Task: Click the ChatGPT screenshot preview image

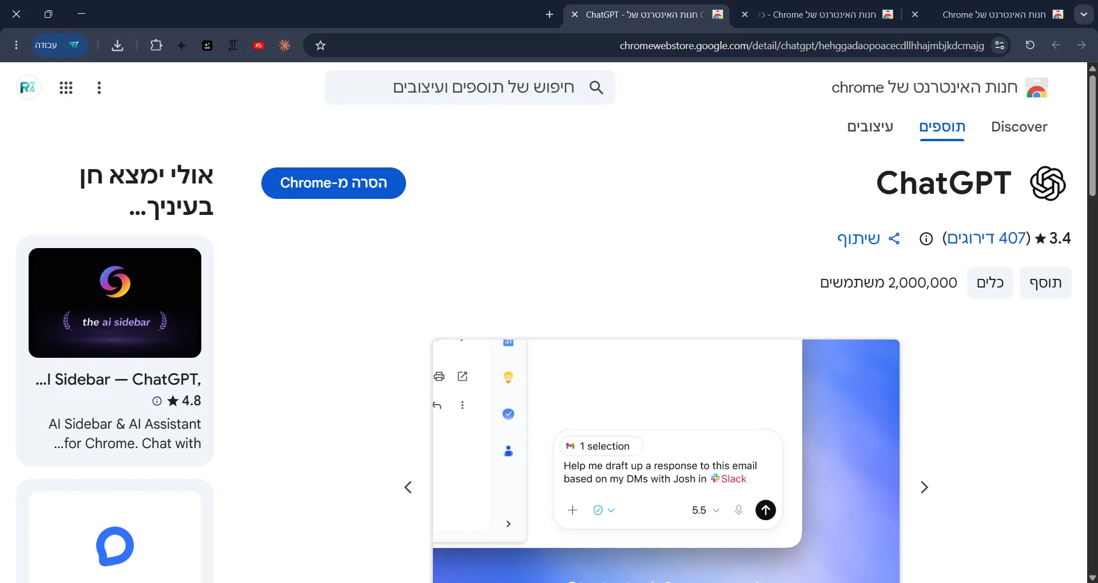Action: 666,461
